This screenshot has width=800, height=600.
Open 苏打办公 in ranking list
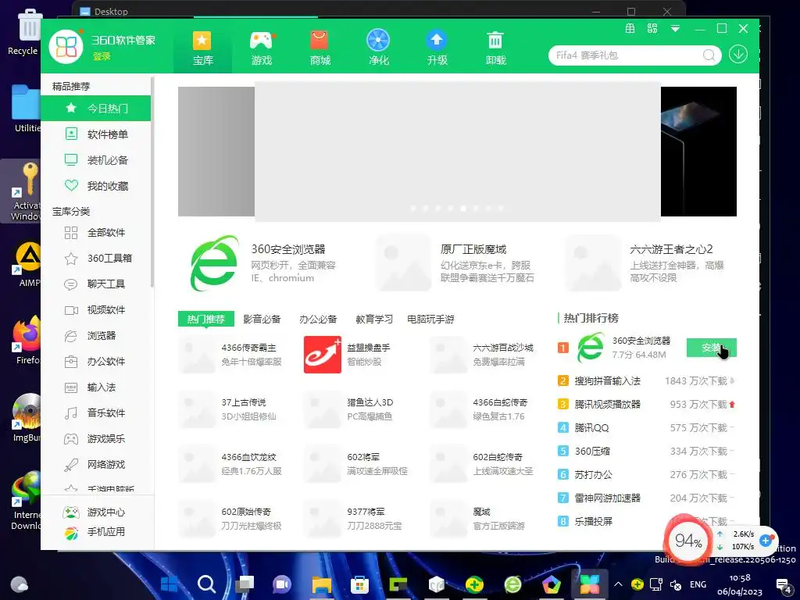pyautogui.click(x=646, y=474)
